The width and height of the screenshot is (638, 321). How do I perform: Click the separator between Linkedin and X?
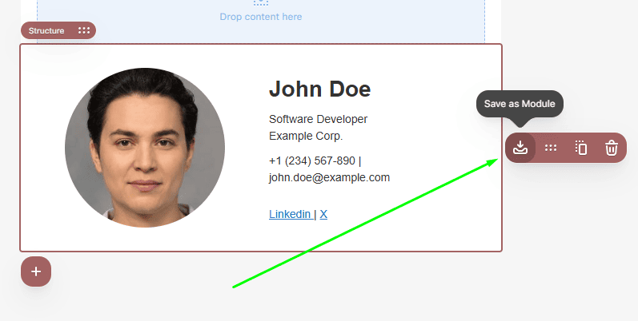pyautogui.click(x=315, y=214)
